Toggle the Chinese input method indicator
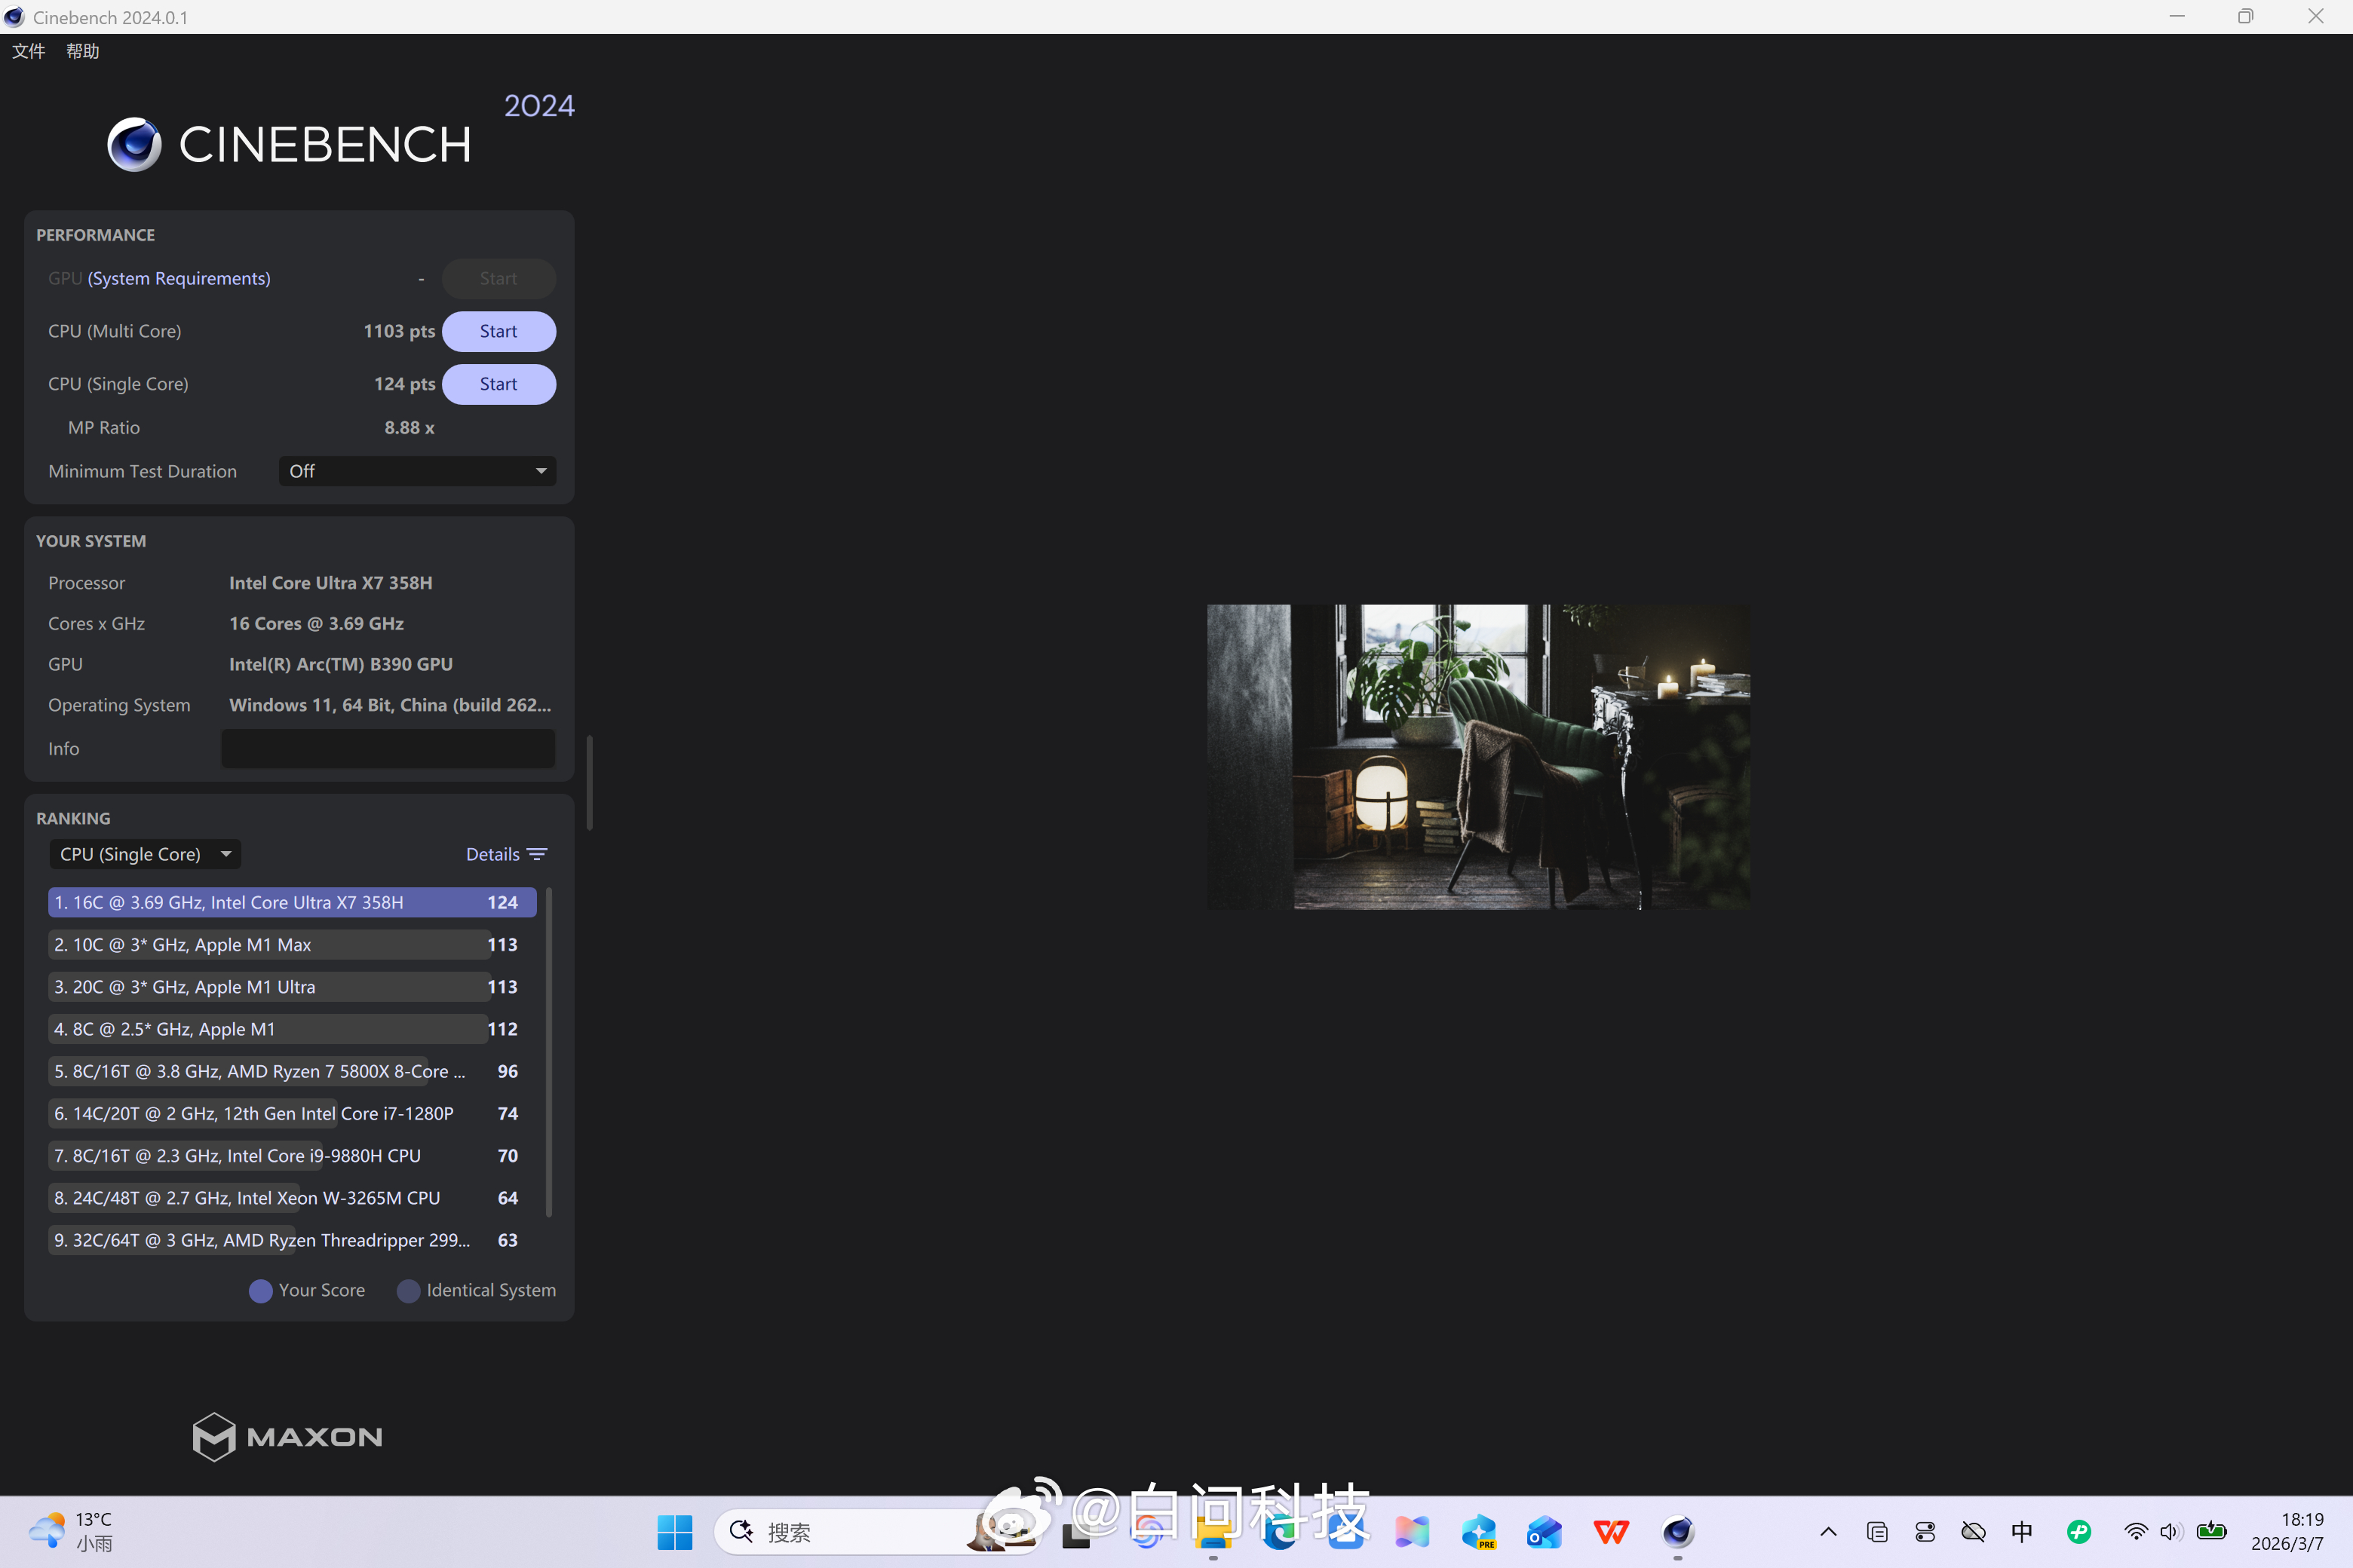2353x1568 pixels. pyautogui.click(x=2022, y=1531)
